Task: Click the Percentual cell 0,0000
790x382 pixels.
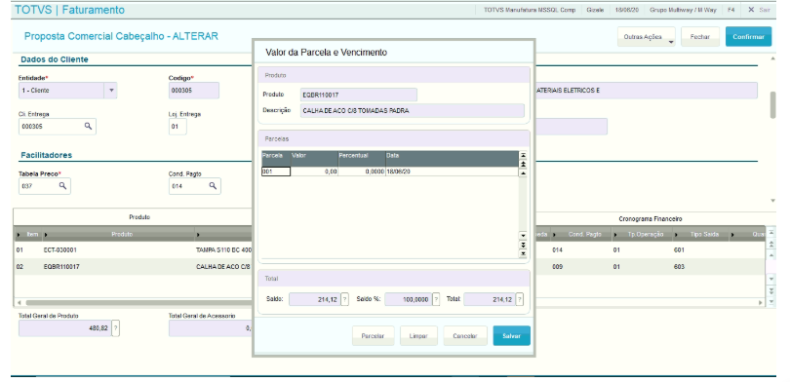Action: [362, 172]
